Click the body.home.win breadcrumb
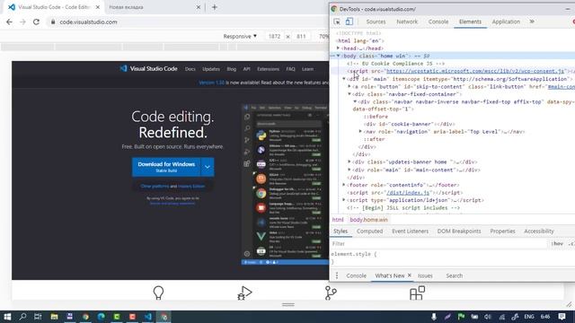This screenshot has width=575, height=323. pyautogui.click(x=368, y=219)
